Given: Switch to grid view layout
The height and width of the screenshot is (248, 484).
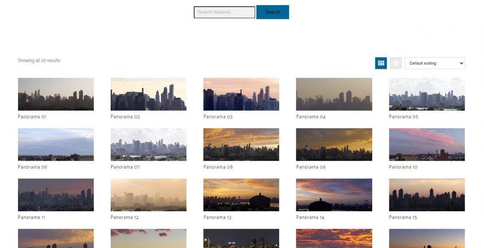Looking at the screenshot, I should pos(381,63).
